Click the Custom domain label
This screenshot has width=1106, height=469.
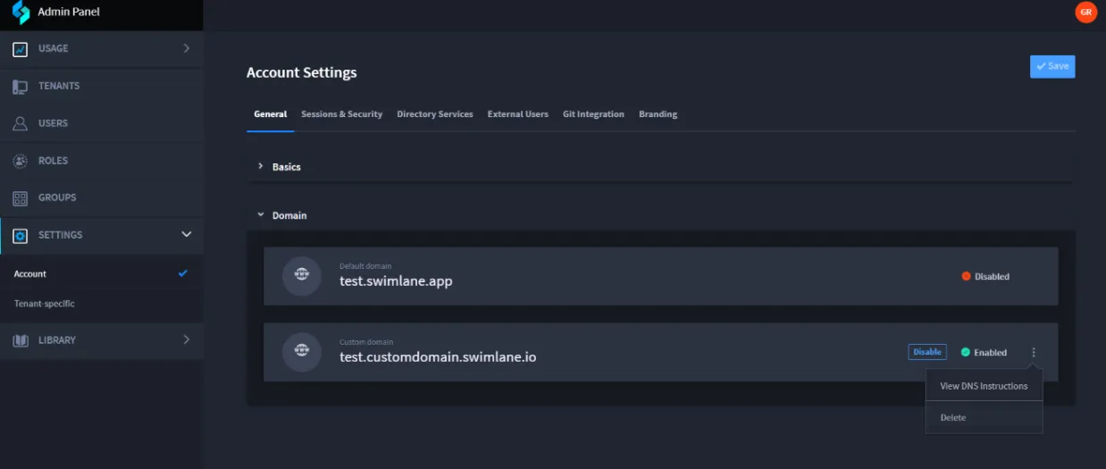coord(366,342)
